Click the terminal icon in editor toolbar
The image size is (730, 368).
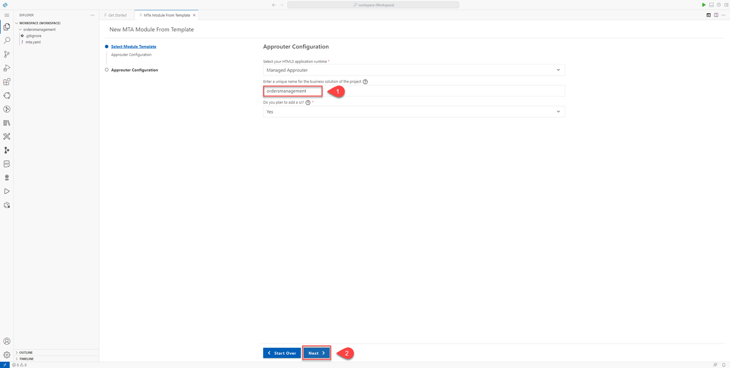(x=709, y=15)
